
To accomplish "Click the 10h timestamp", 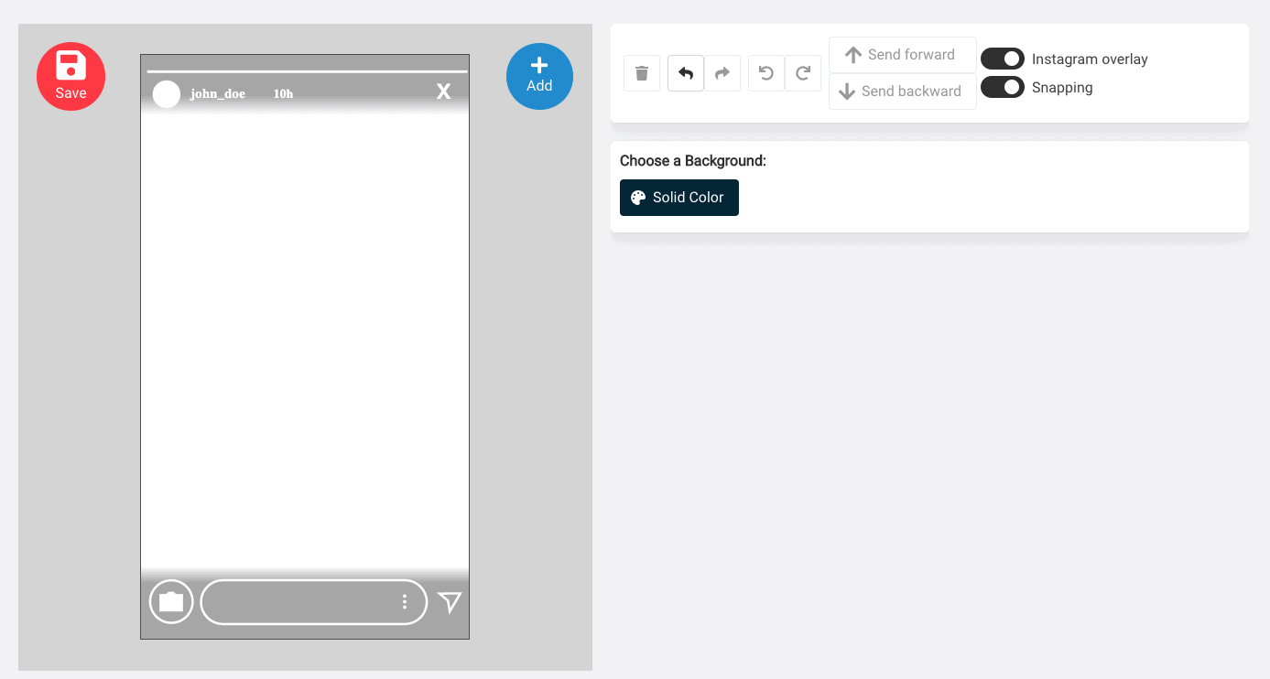I will 283,94.
